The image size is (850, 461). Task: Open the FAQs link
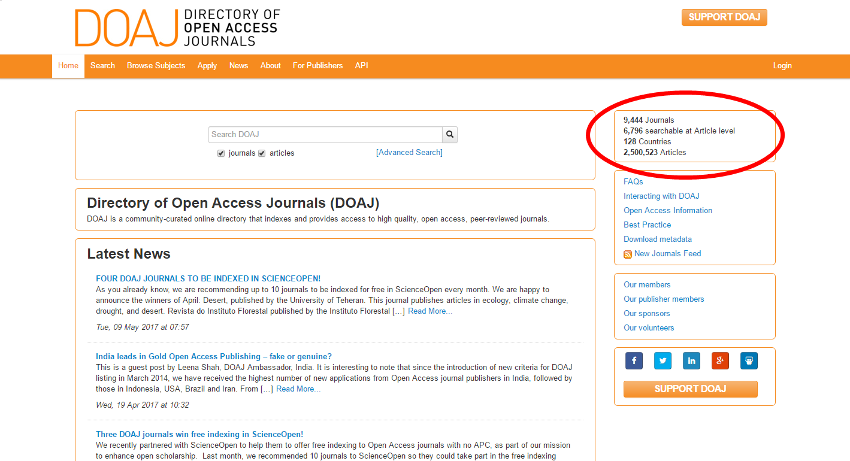click(x=633, y=181)
